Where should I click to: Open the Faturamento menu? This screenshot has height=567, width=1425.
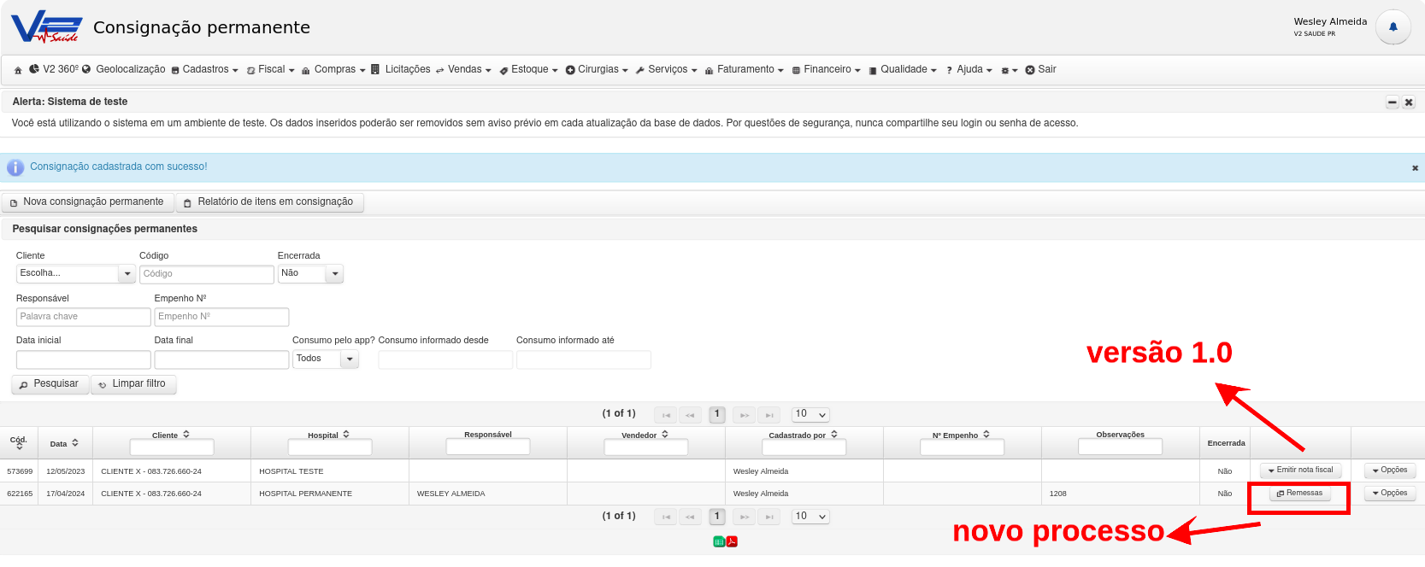(x=745, y=70)
